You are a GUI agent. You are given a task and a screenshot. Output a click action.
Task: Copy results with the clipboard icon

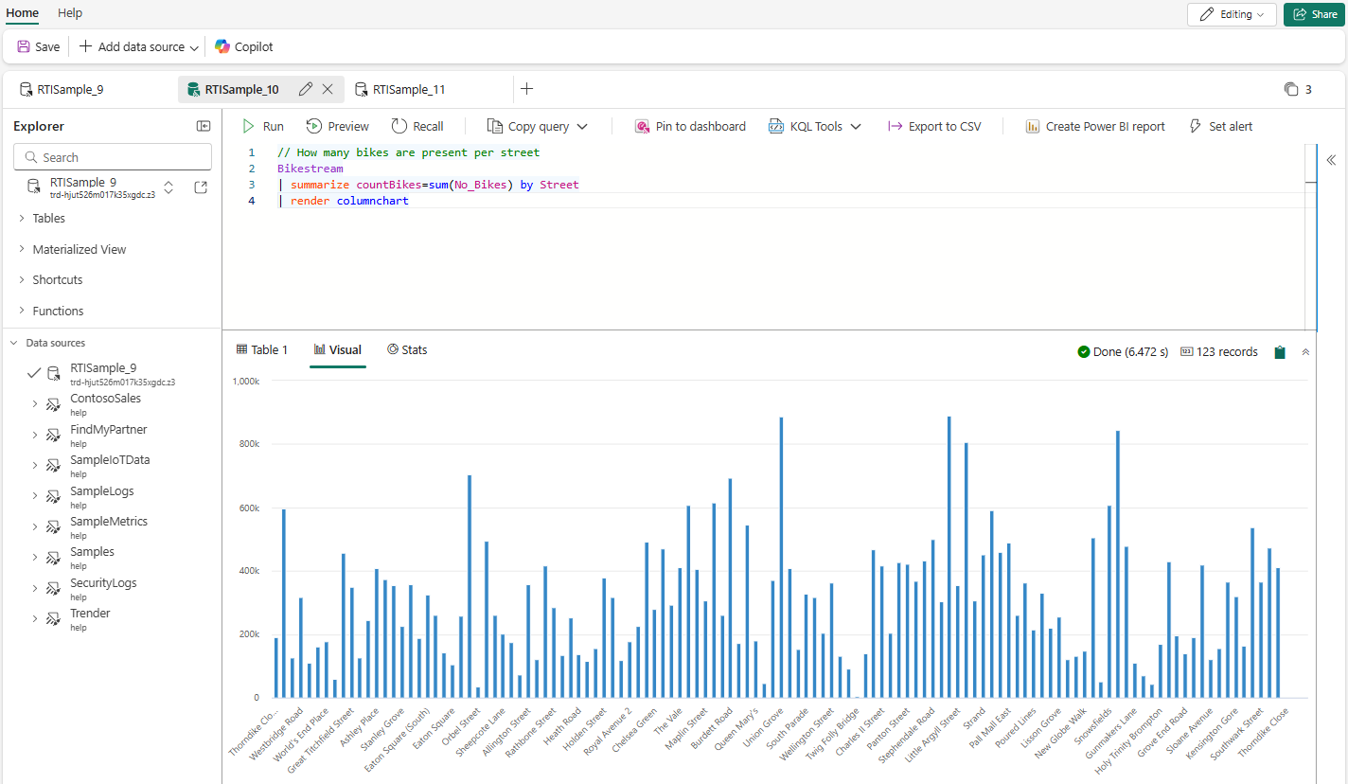pyautogui.click(x=1280, y=352)
